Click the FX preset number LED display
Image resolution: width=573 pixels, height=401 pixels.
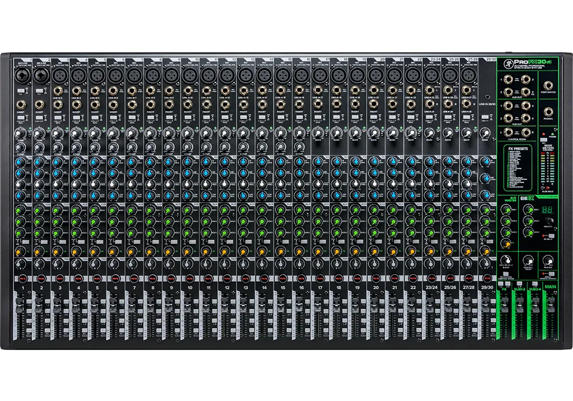tap(546, 210)
